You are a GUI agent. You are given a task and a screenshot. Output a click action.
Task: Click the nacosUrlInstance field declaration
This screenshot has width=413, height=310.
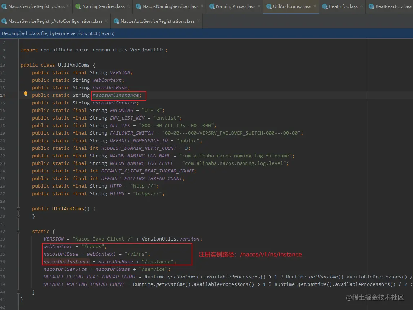[x=116, y=95]
